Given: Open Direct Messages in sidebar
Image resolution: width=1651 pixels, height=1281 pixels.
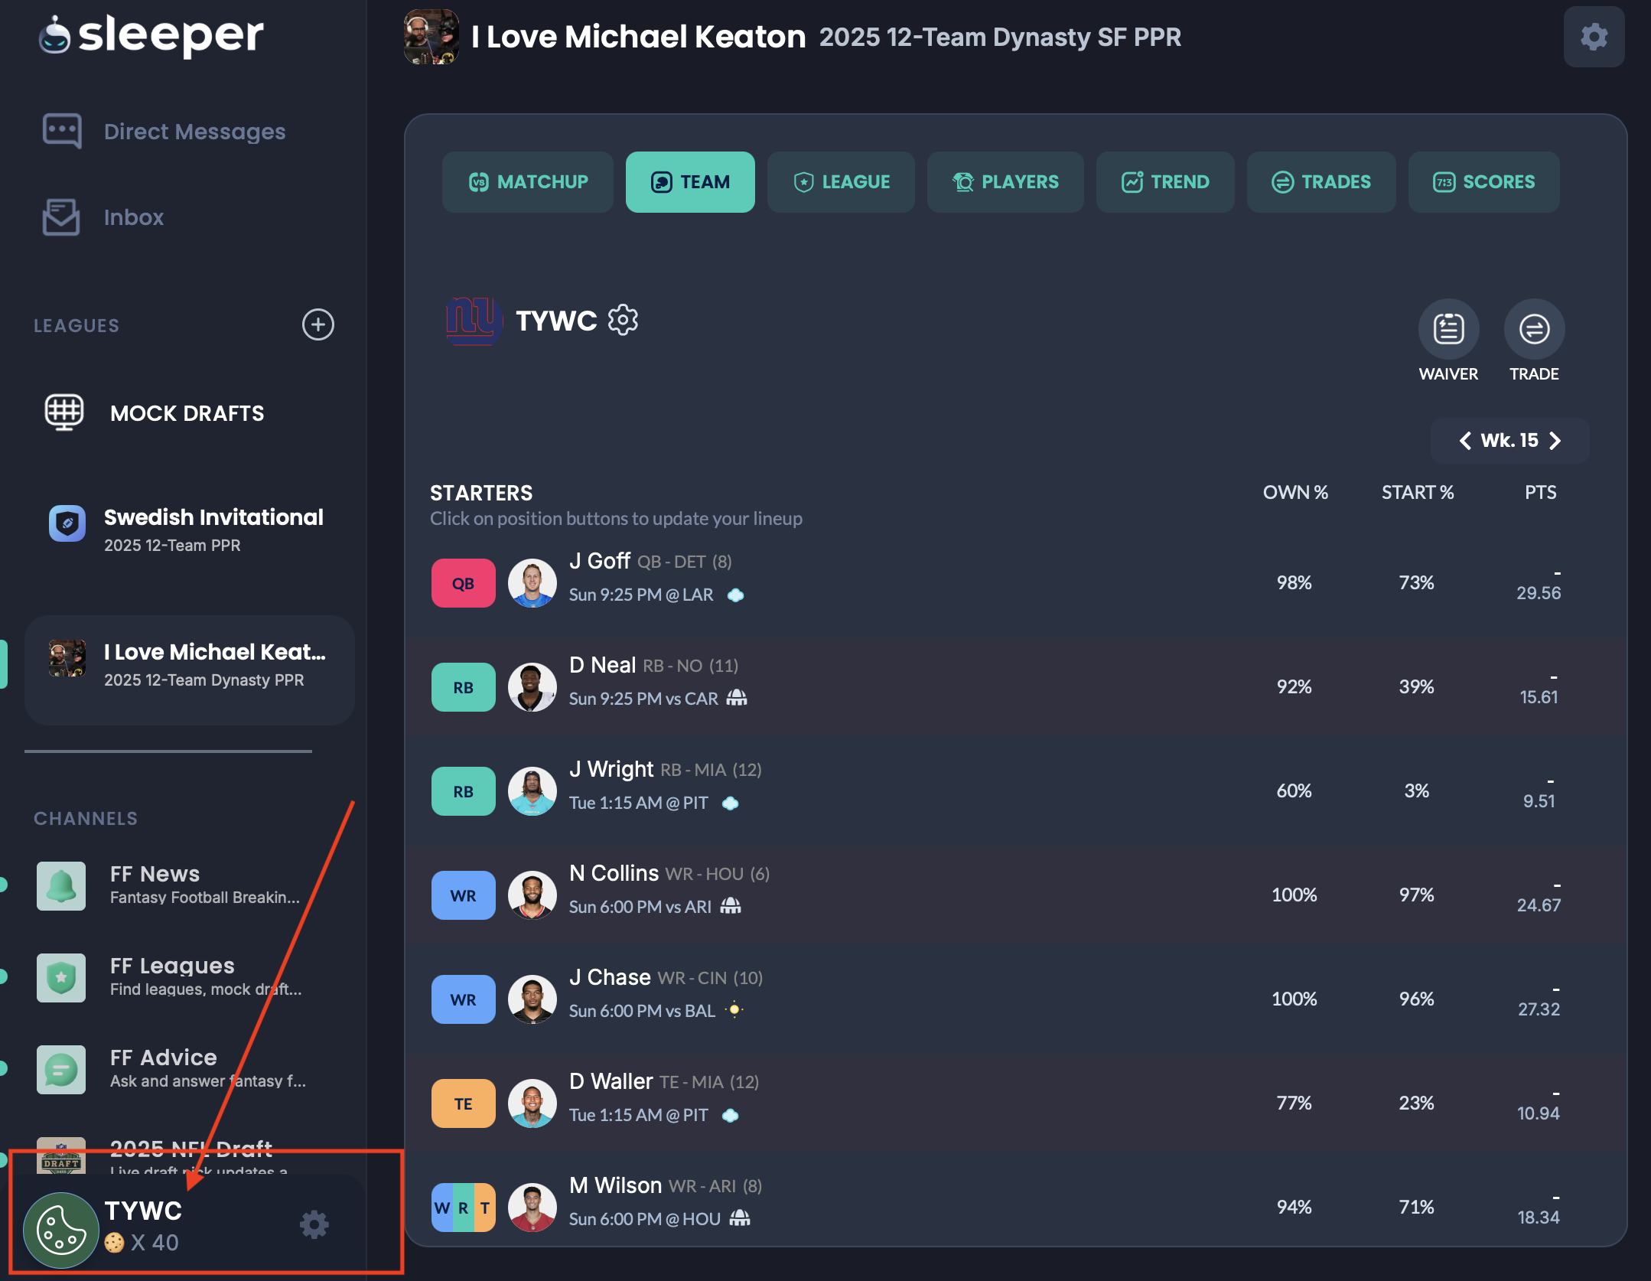Looking at the screenshot, I should click(x=164, y=132).
